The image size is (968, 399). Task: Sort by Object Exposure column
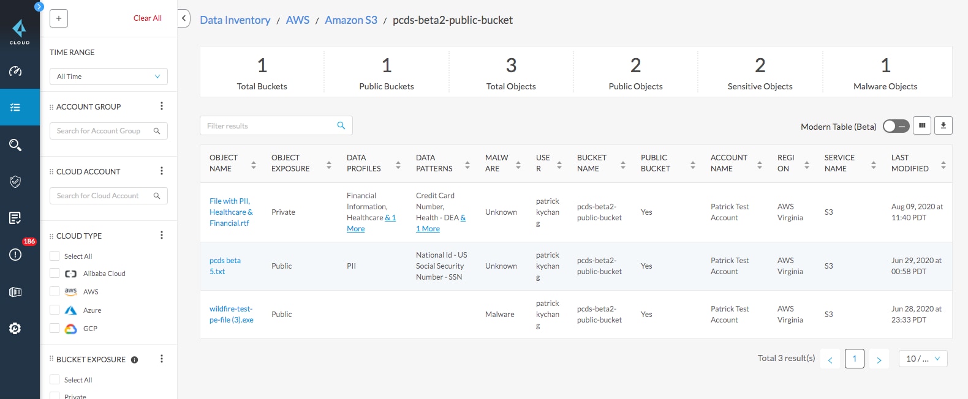click(x=329, y=165)
